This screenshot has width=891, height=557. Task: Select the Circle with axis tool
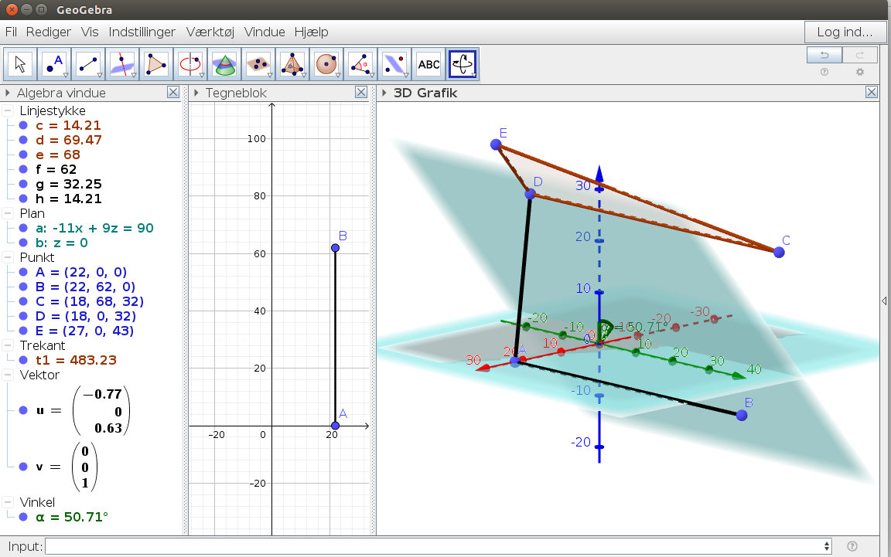pos(190,64)
